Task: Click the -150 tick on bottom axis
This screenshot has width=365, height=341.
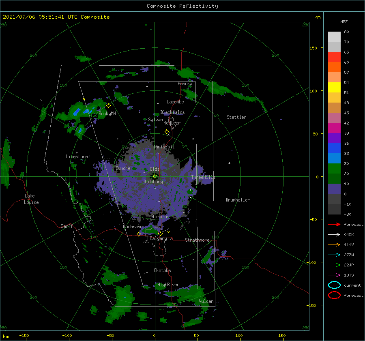Action: click(24, 335)
